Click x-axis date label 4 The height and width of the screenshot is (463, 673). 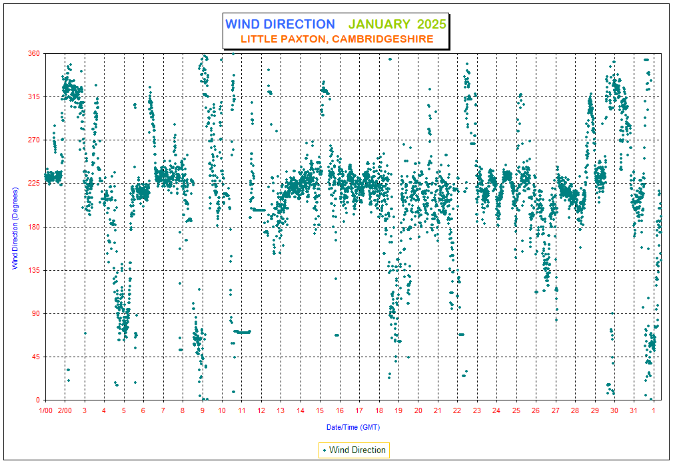click(x=104, y=410)
